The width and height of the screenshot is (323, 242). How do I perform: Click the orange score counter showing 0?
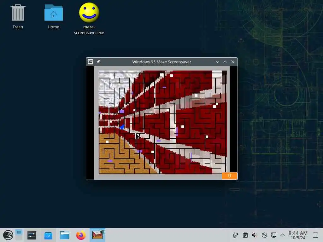coord(230,176)
